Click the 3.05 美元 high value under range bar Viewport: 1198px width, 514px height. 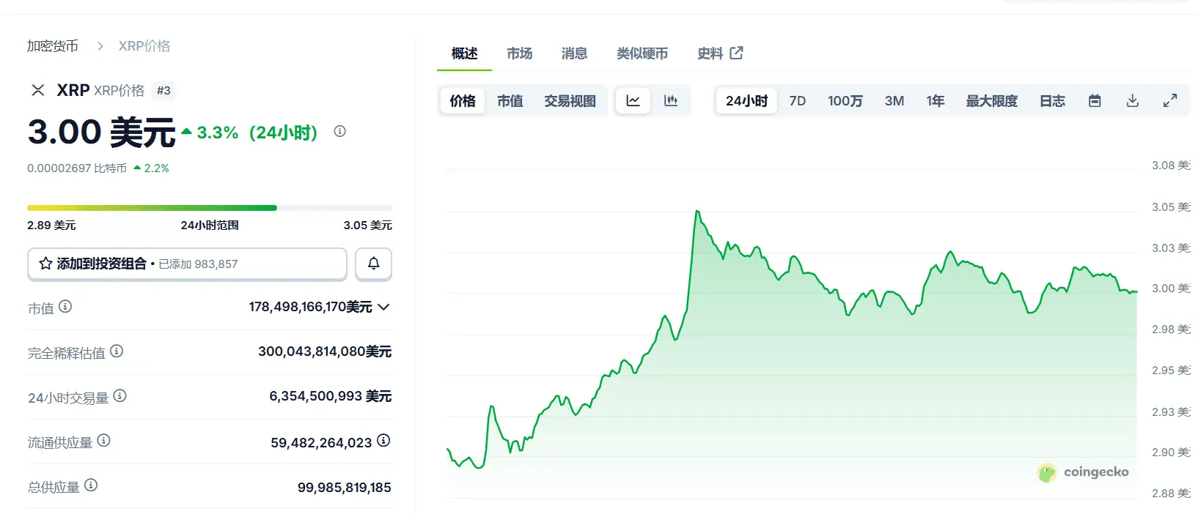tap(368, 226)
